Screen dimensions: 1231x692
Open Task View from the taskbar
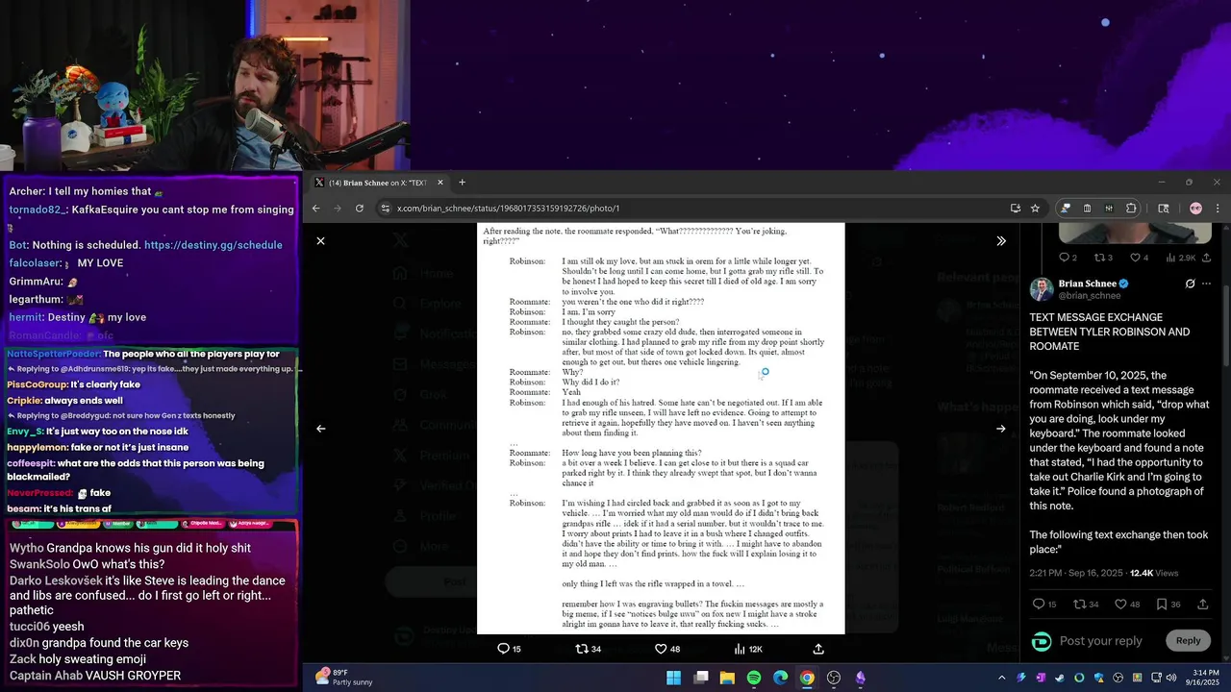701,678
